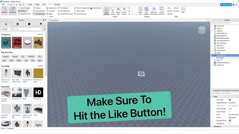Open the Performance panel
Image resolution: width=239 pixels, height=134 pixels.
pos(63,8)
